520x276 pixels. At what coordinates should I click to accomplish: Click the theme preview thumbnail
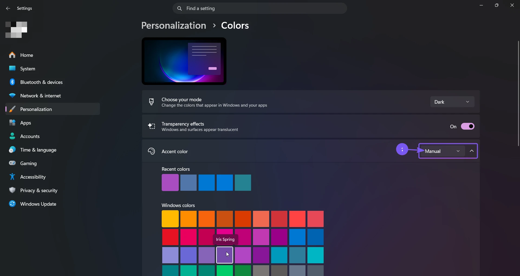[184, 61]
